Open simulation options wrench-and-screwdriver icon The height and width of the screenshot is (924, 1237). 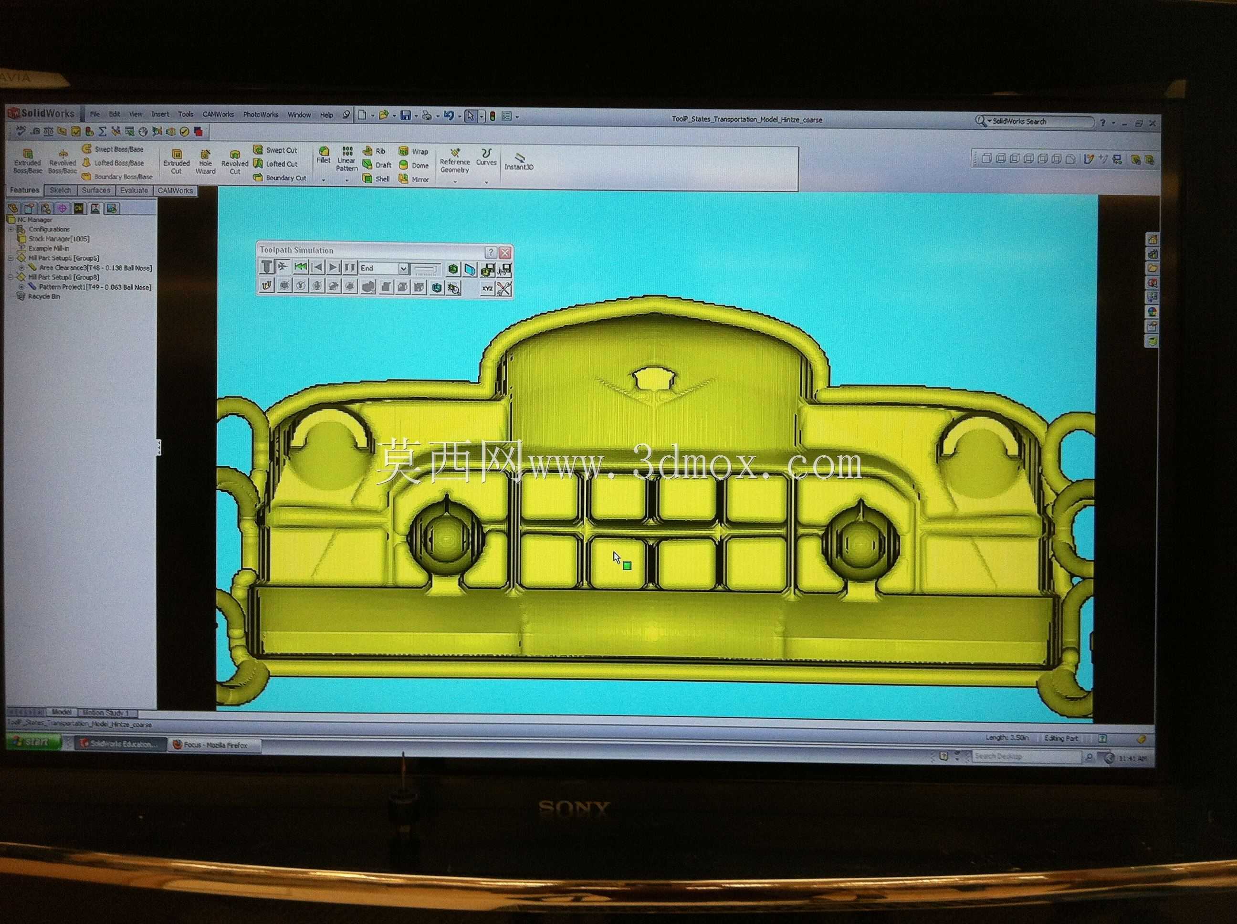pos(504,289)
